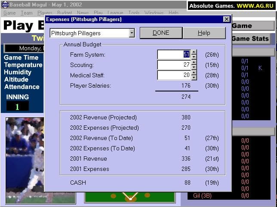This screenshot has height=207, width=277.
Task: Increase the Scouting budget
Action: [194, 63]
